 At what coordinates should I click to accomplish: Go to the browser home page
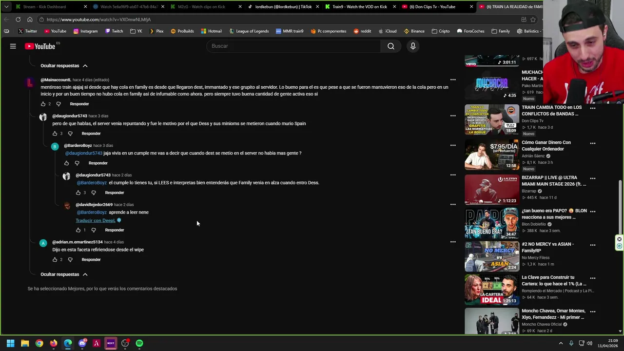[30, 19]
